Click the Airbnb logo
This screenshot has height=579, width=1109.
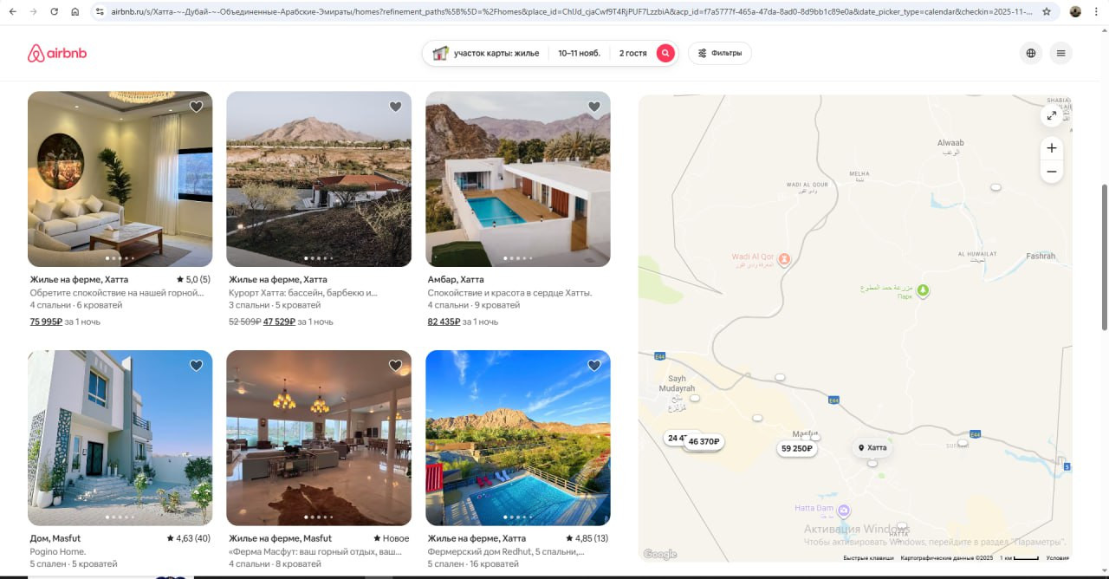(x=57, y=54)
